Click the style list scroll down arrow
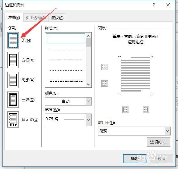Image resolution: width=178 pixels, height=169 pixels. [x=89, y=84]
